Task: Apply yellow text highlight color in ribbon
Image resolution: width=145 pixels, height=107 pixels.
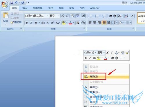Action: (x=64, y=23)
